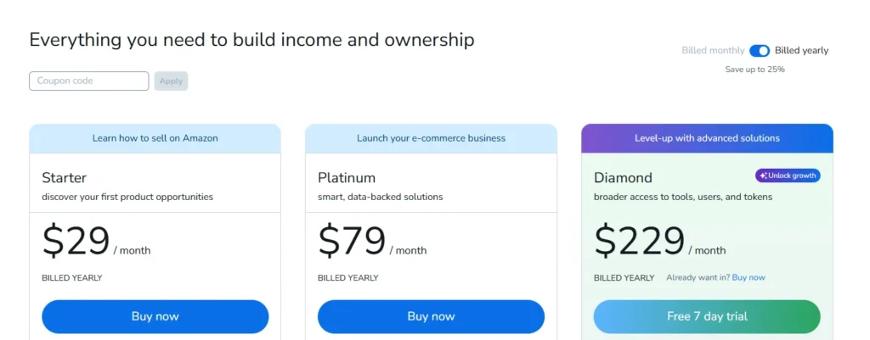Click Buy now for Starter plan

tap(155, 316)
